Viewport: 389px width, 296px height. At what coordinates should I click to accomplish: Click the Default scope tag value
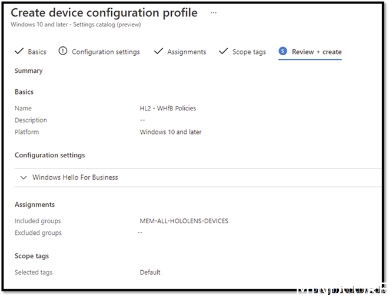(150, 273)
